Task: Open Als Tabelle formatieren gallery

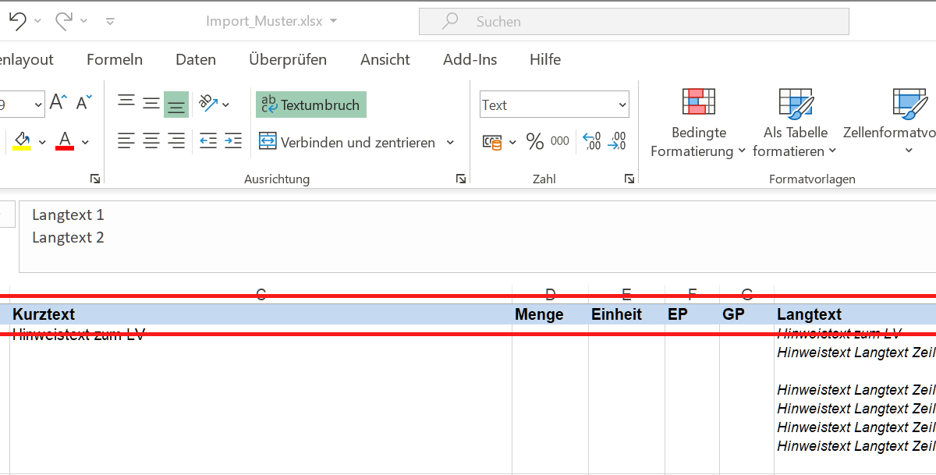Action: (796, 122)
